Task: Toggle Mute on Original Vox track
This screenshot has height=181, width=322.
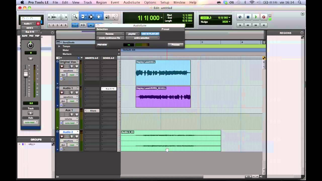Action: (77, 66)
